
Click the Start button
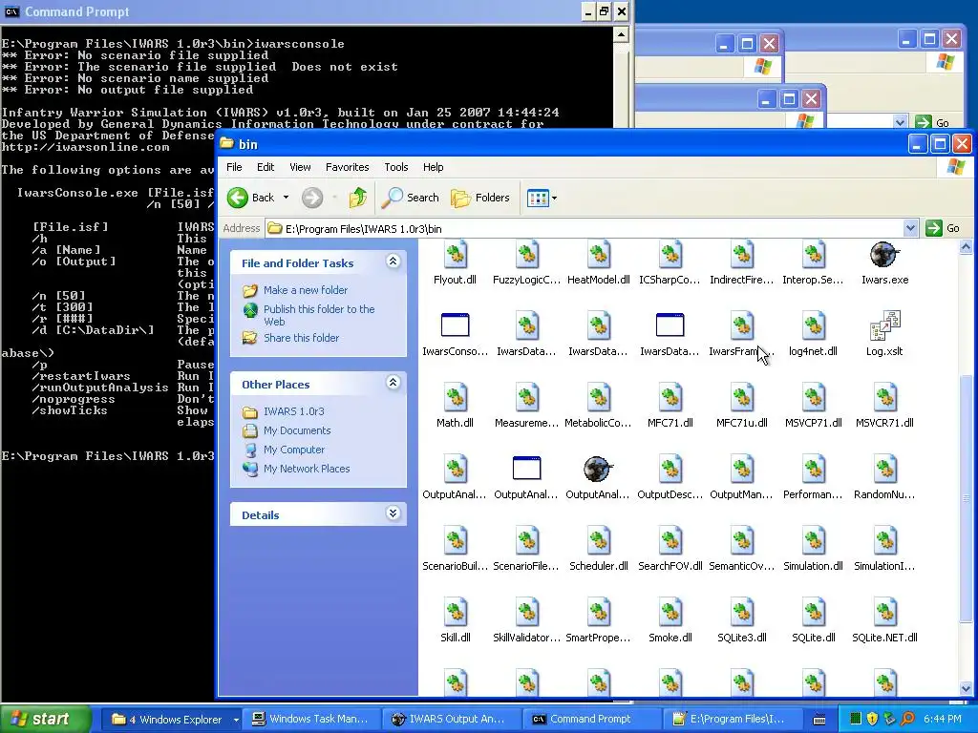pyautogui.click(x=46, y=720)
